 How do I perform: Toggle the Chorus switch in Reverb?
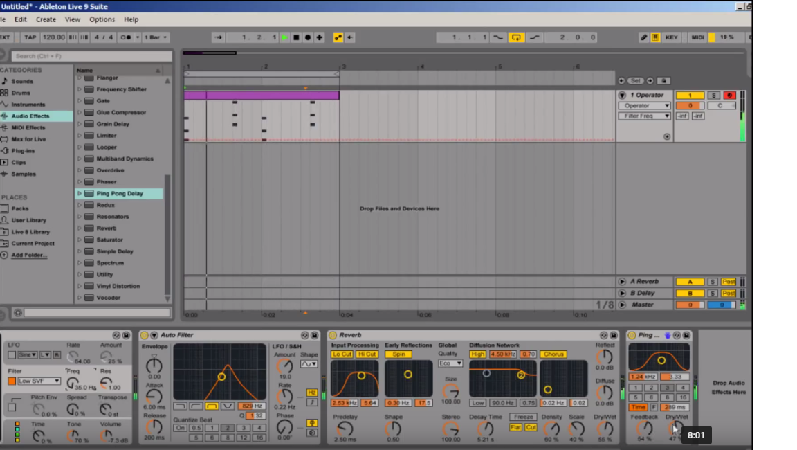coord(553,354)
